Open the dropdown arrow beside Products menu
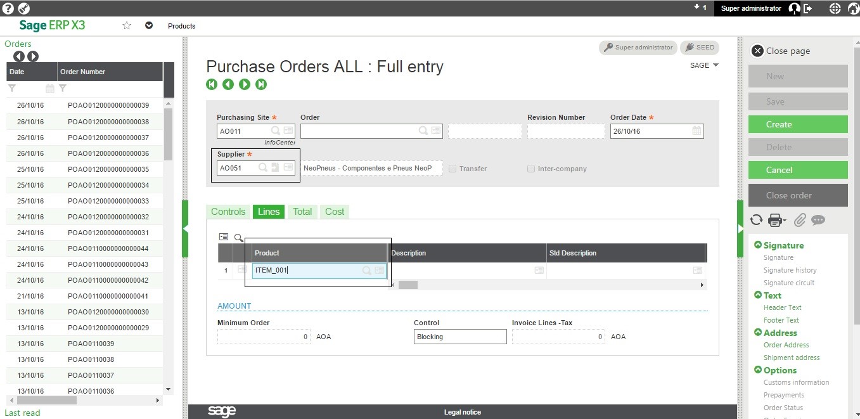Image resolution: width=860 pixels, height=419 pixels. [x=149, y=25]
